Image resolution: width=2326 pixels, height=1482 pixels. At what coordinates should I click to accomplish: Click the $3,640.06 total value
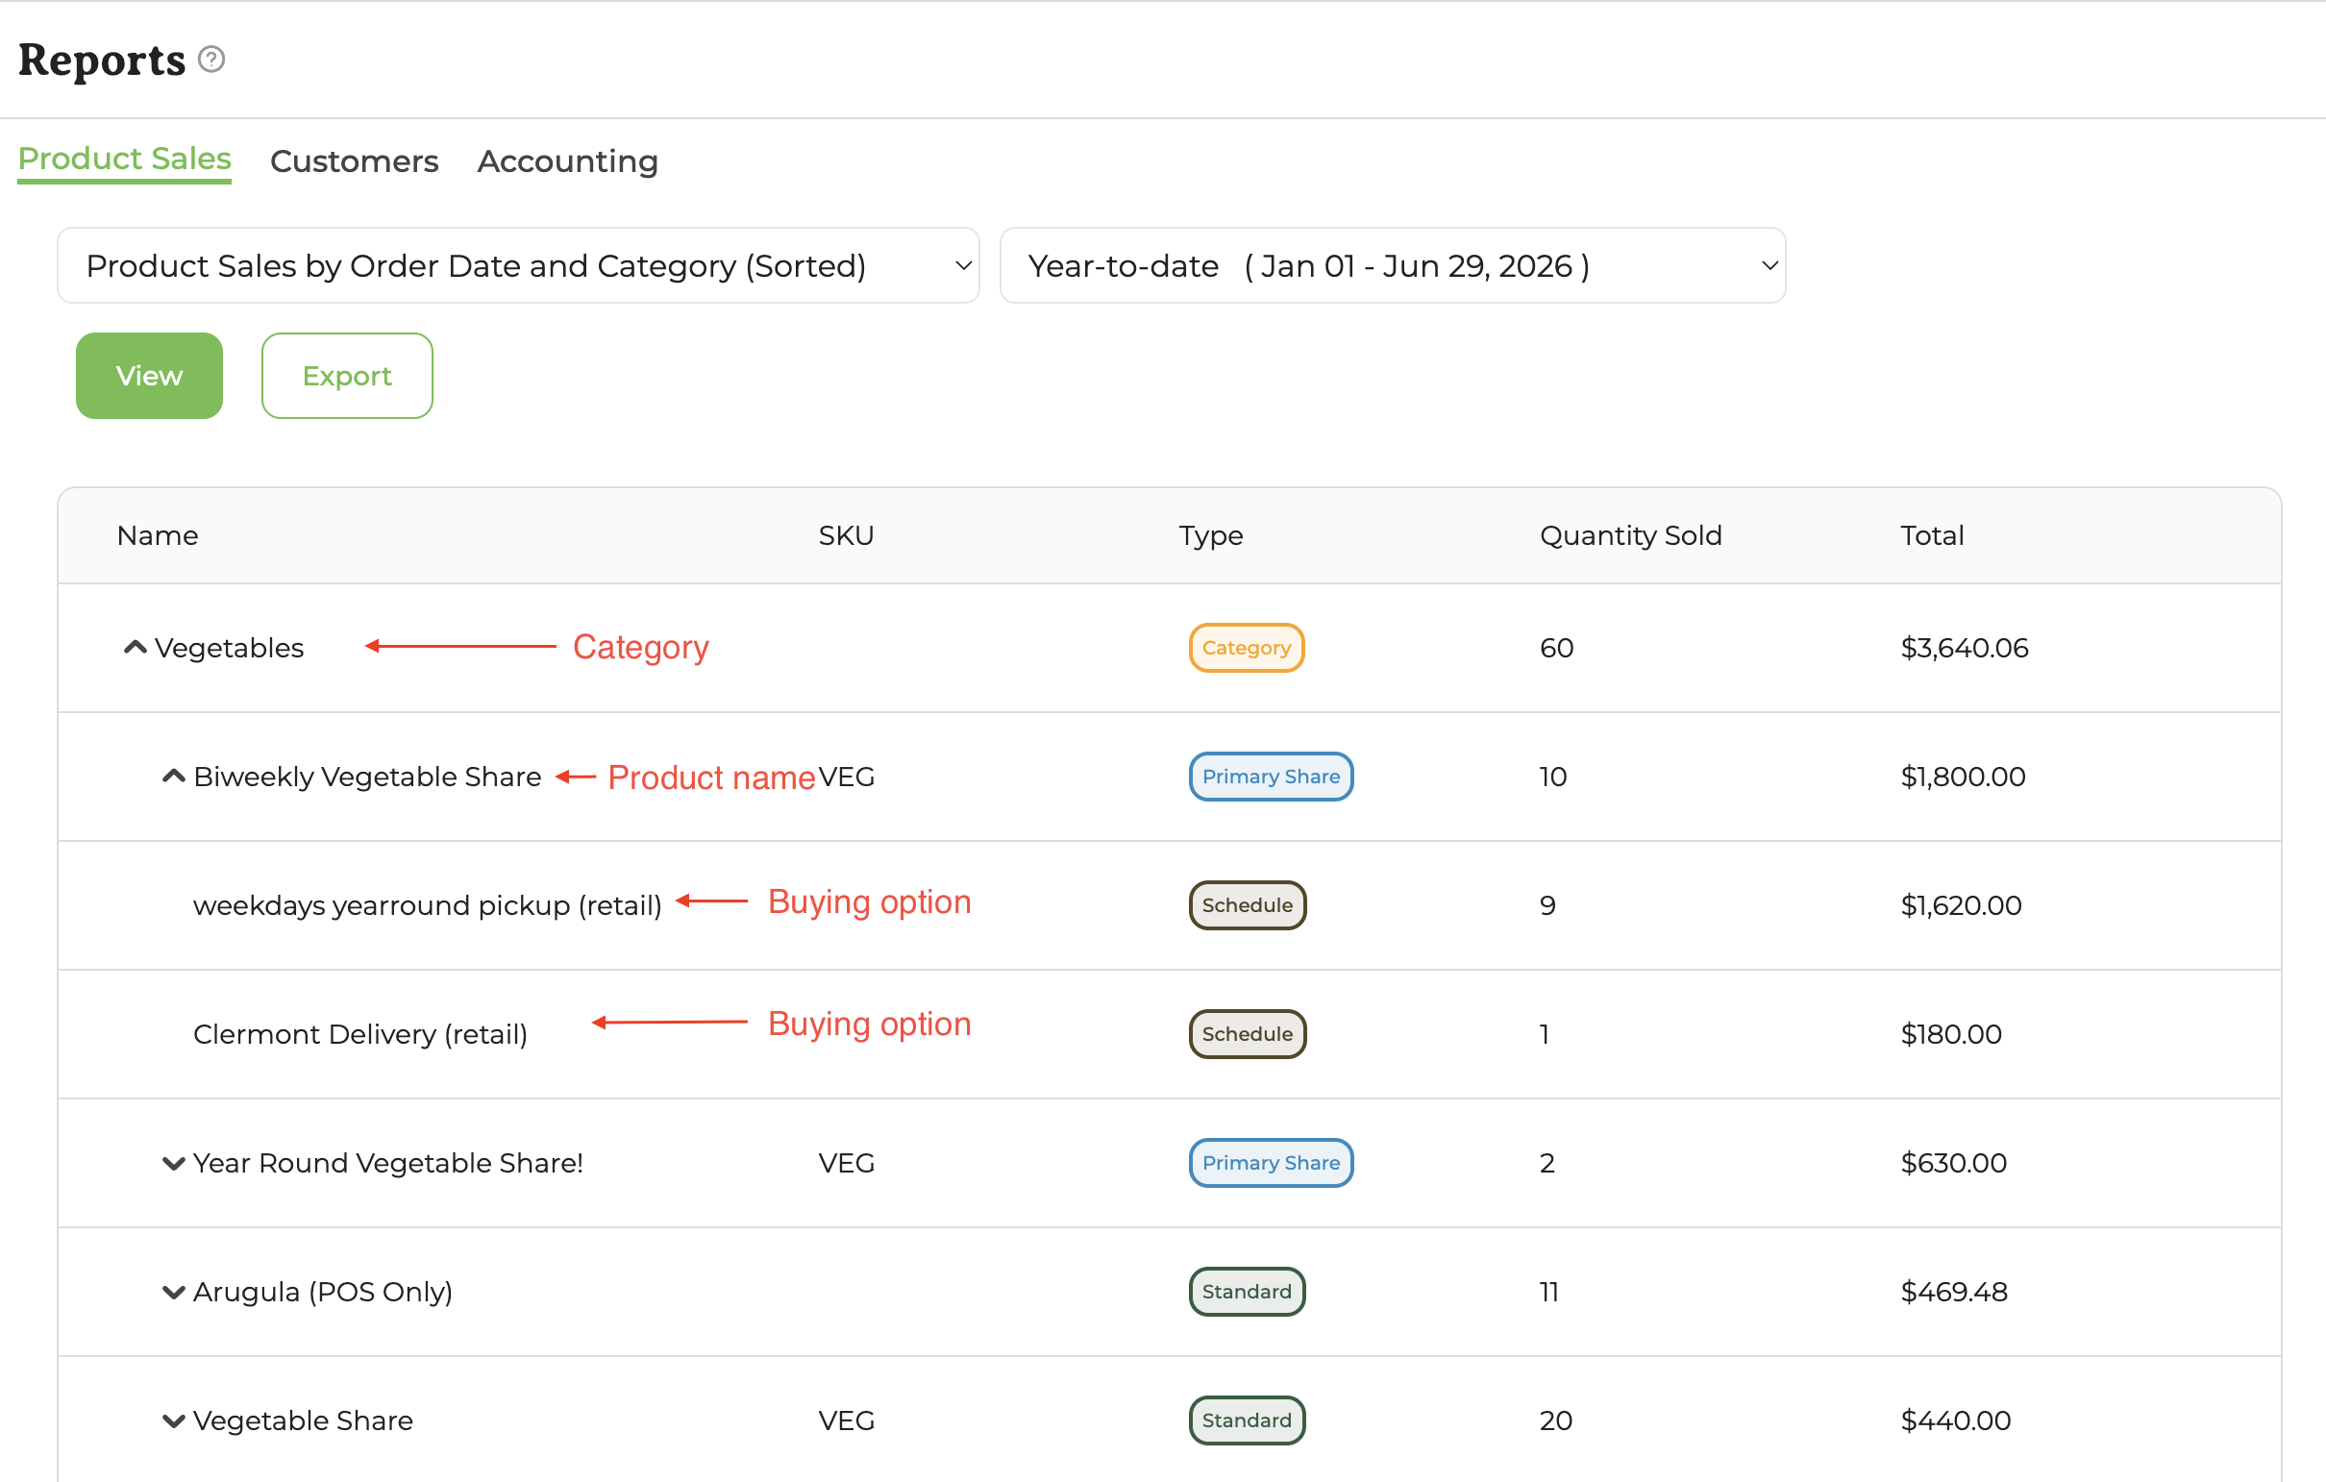click(x=1965, y=647)
